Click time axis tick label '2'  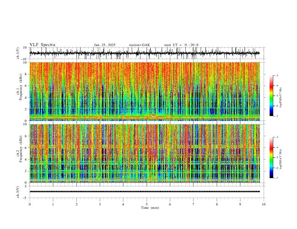click(76, 204)
